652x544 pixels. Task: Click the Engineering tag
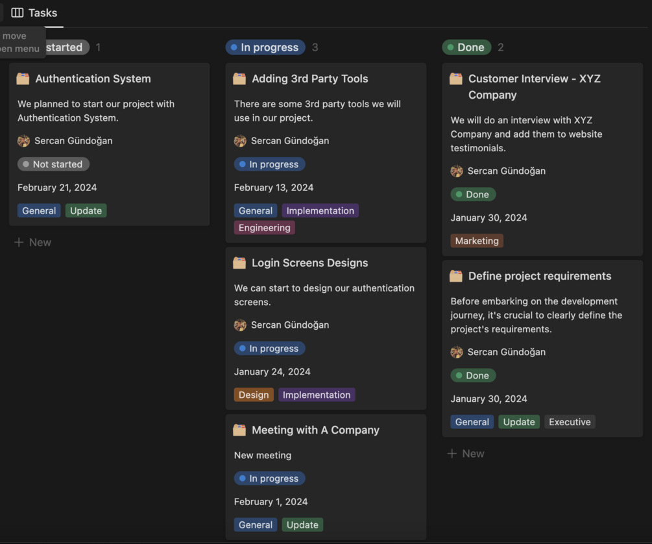coord(265,228)
